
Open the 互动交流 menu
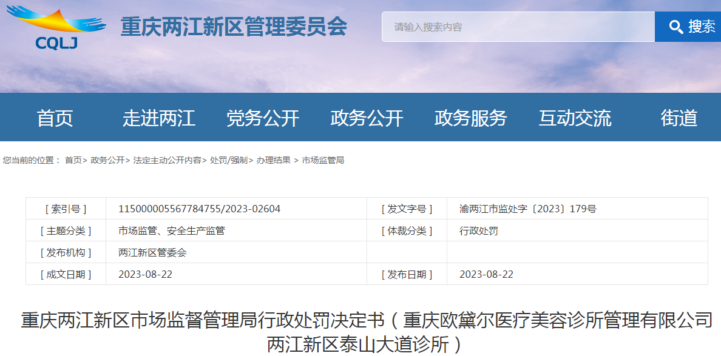(575, 118)
